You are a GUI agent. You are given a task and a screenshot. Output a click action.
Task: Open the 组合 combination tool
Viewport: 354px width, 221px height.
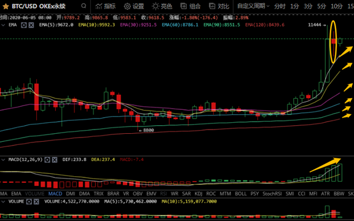tap(184, 6)
